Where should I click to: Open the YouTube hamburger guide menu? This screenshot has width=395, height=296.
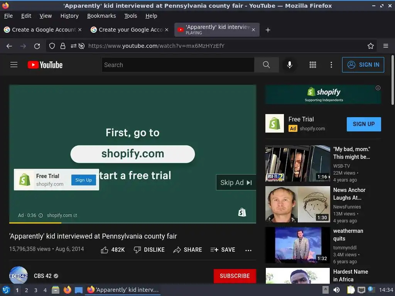14,65
